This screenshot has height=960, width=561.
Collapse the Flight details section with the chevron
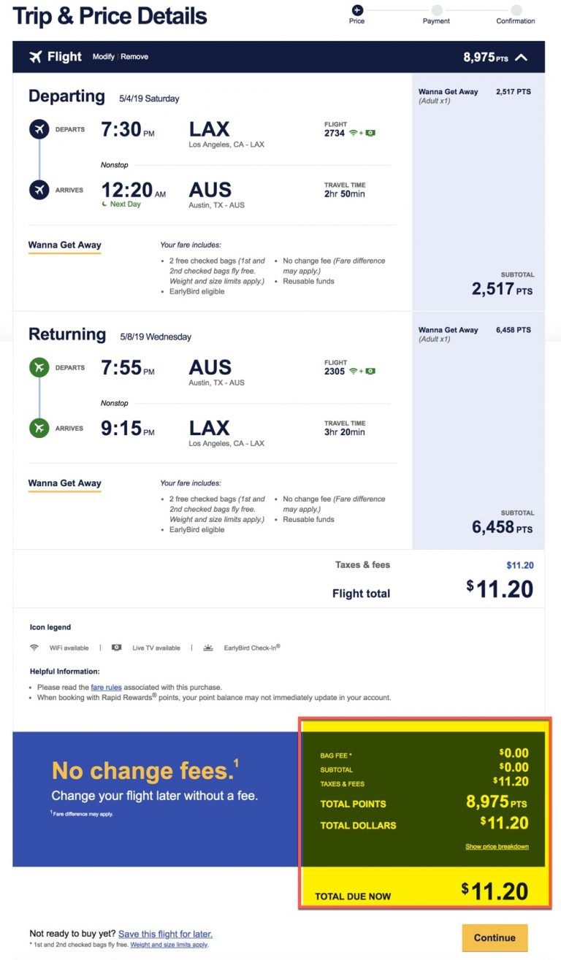click(x=522, y=57)
